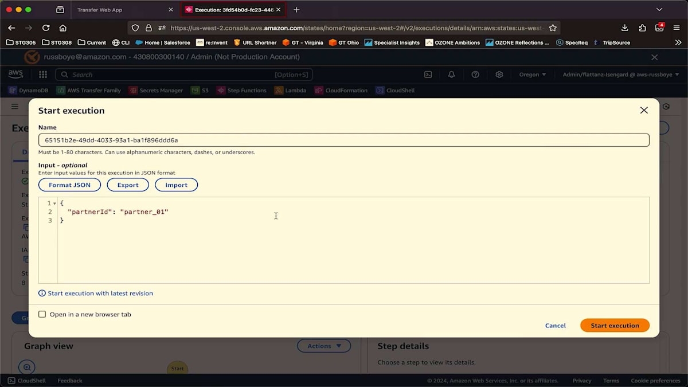The width and height of the screenshot is (688, 387).
Task: Click the Import button
Action: click(176, 185)
